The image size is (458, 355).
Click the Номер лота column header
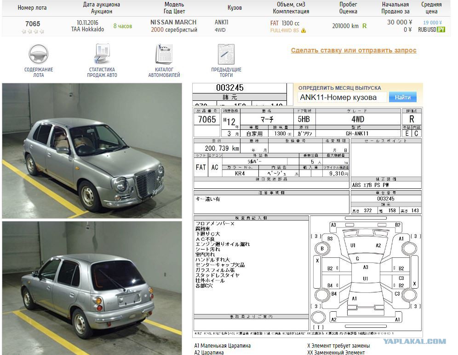coord(32,8)
